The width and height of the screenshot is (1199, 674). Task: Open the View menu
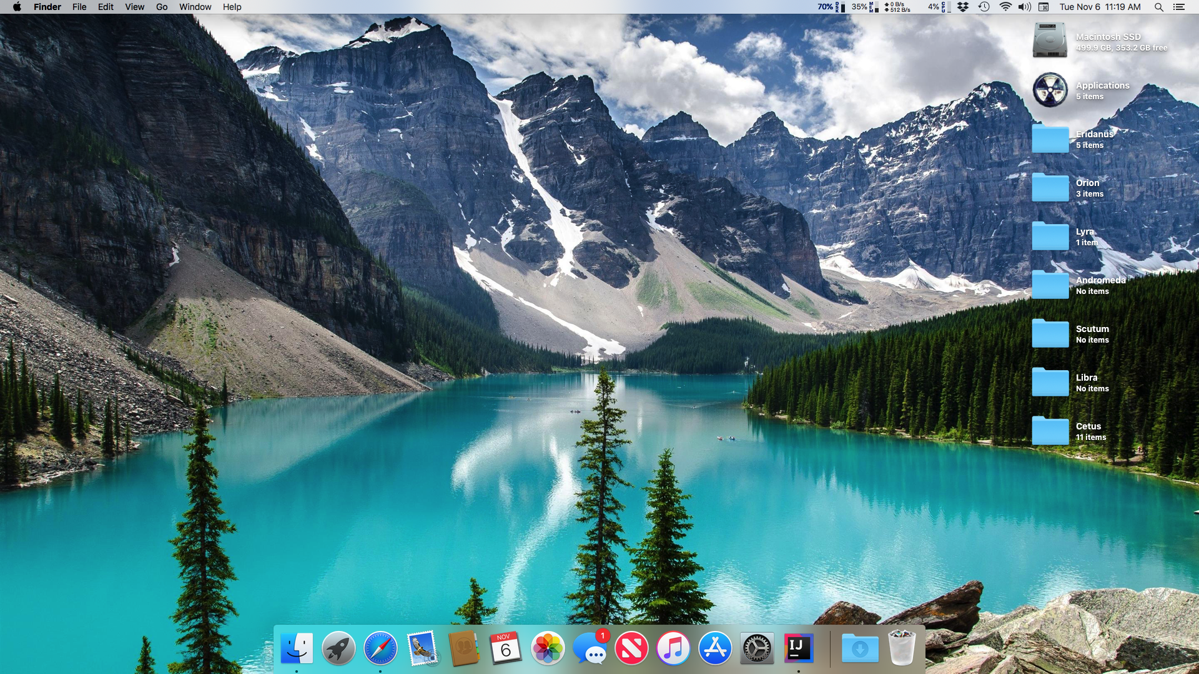coord(134,7)
